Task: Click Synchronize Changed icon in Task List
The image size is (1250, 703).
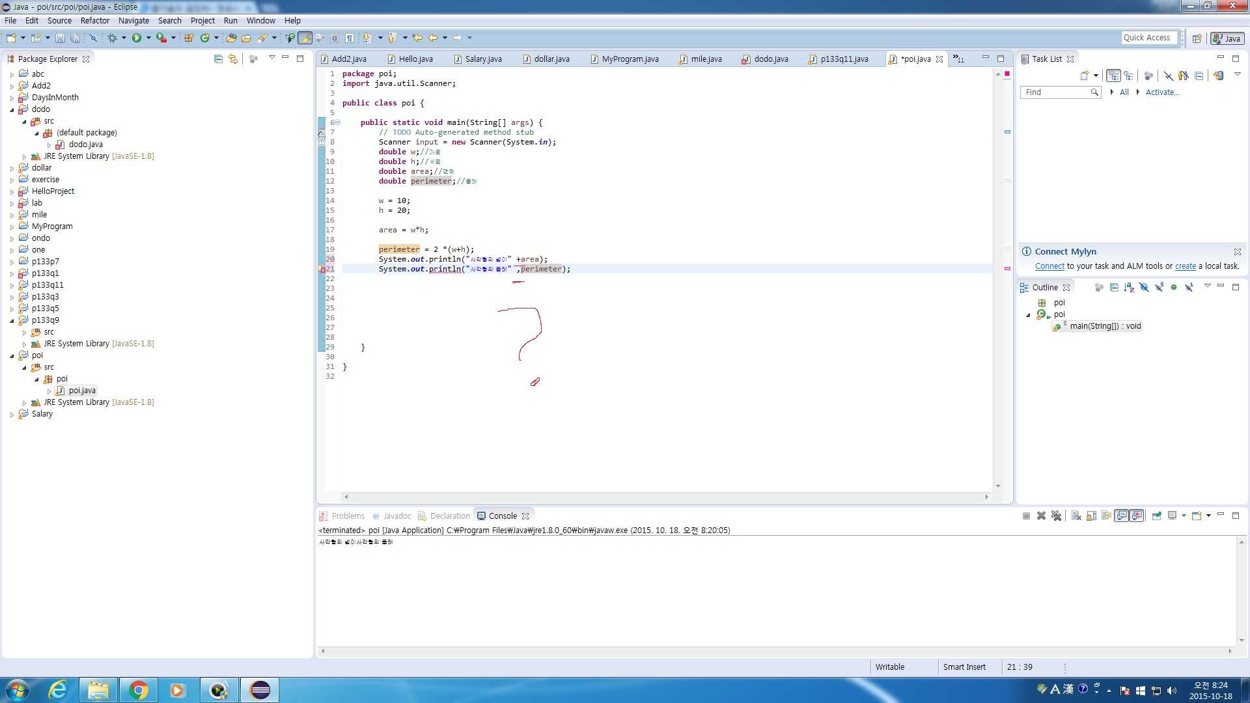Action: (1218, 76)
